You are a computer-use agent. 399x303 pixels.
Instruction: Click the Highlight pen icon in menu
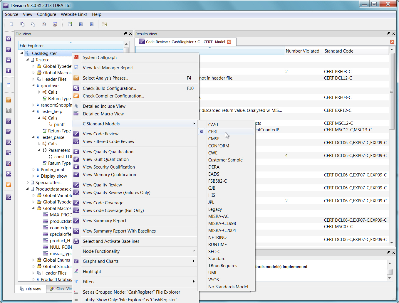pos(76,272)
